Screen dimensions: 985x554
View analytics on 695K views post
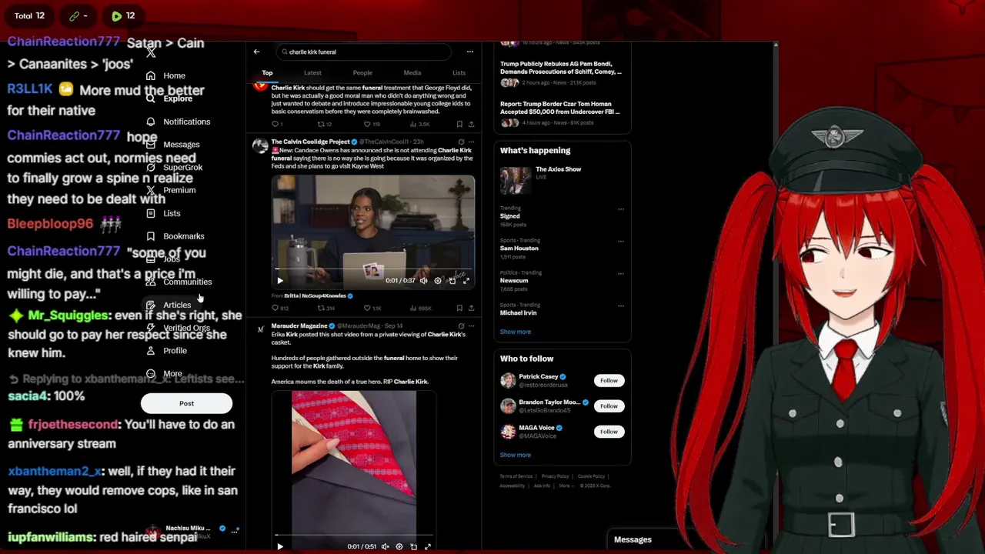coord(420,308)
